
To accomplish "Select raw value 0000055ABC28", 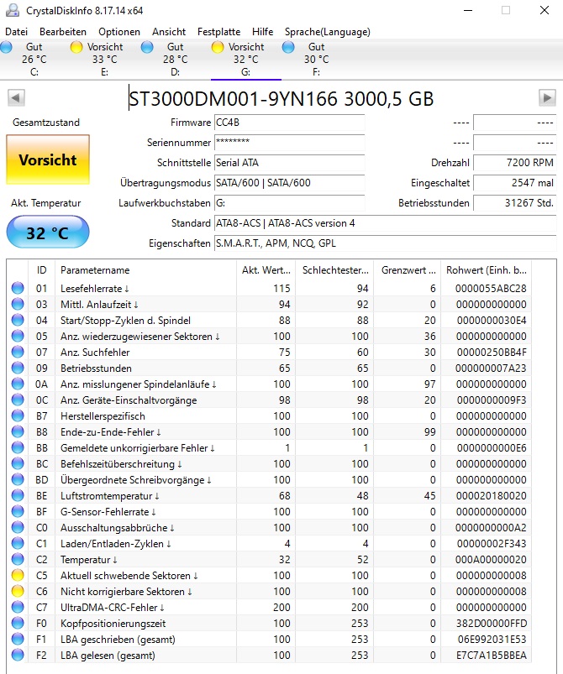I will 491,289.
